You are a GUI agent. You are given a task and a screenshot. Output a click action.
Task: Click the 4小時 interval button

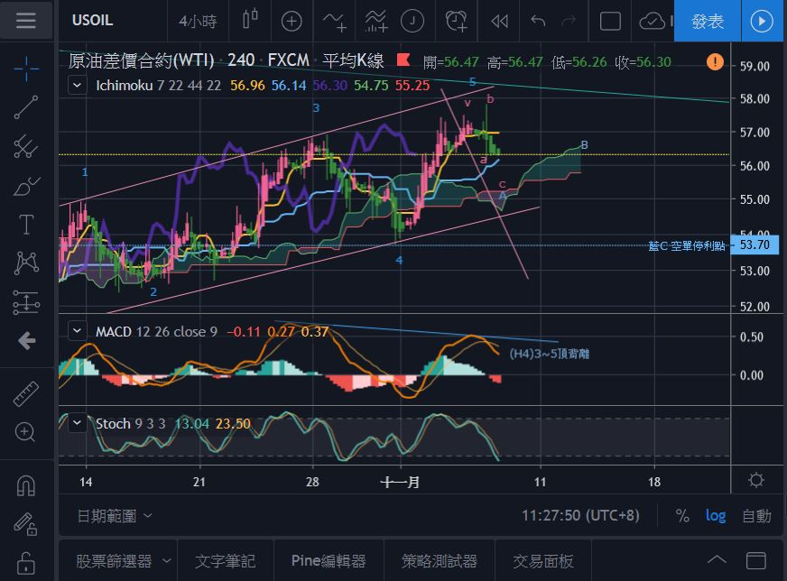click(196, 20)
